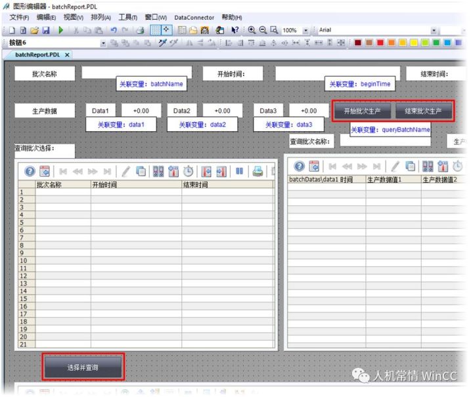Viewport: 473px width, 397px height.
Task: Open configuration dialog in right table toolbar
Action: [314, 166]
